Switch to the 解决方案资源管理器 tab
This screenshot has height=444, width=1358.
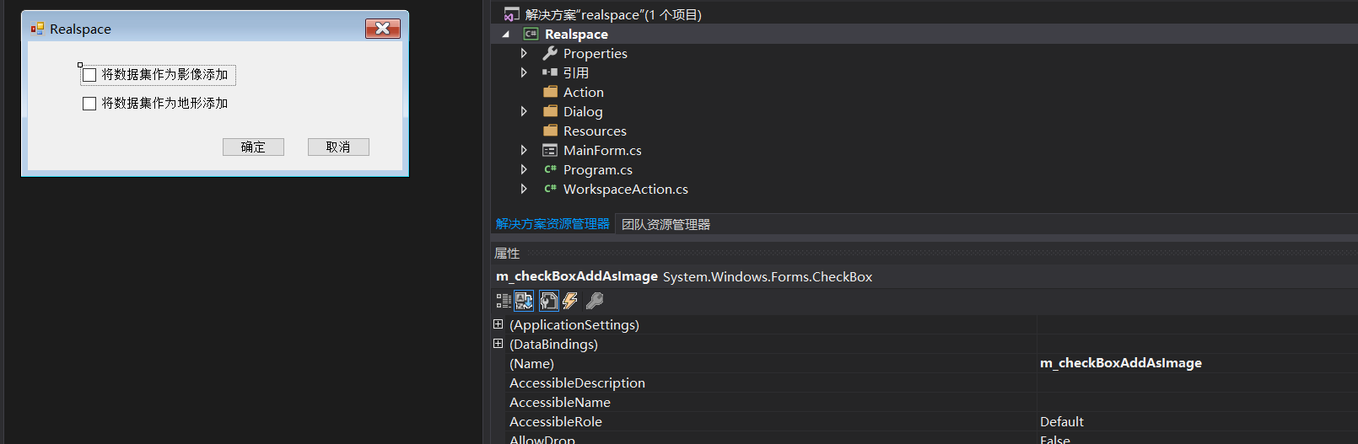point(552,224)
